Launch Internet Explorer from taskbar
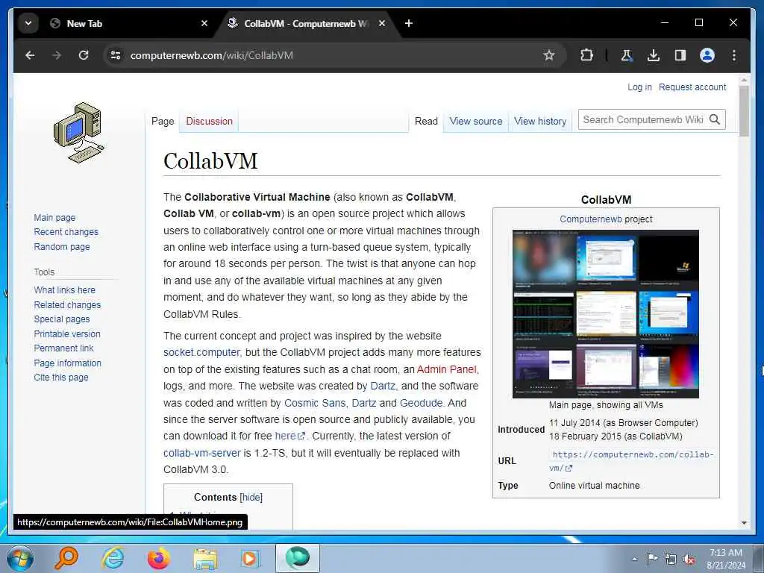764x573 pixels. click(x=113, y=558)
